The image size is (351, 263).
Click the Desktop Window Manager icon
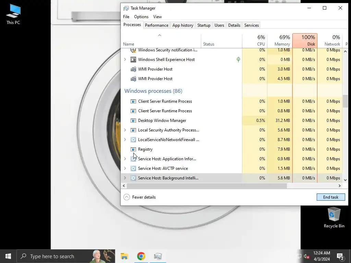click(x=133, y=121)
